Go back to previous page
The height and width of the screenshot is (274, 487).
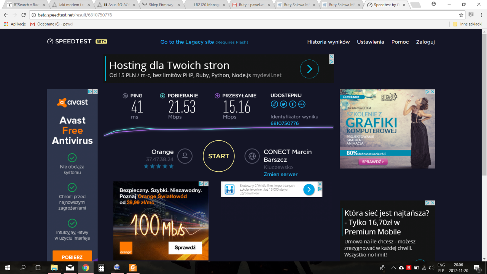click(6, 15)
